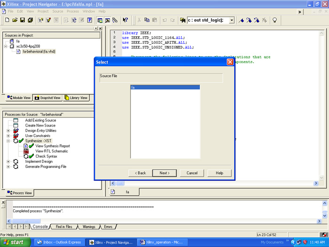The height and width of the screenshot is (247, 329).
Task: Select fa-behavioral (fa.vhd) source file
Action: click(x=39, y=51)
